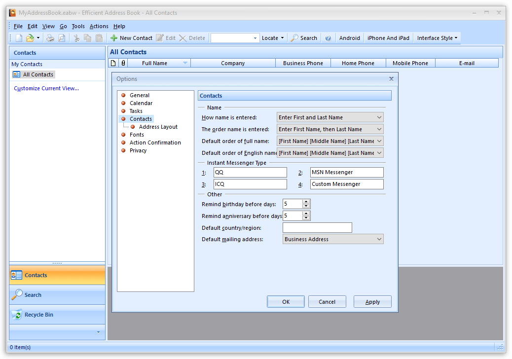Click the Default country/region input field

[x=317, y=227]
